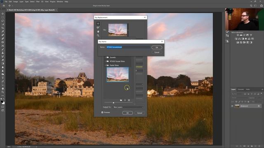Open the Move tool preset dropdown arrow

(x=12, y=6)
